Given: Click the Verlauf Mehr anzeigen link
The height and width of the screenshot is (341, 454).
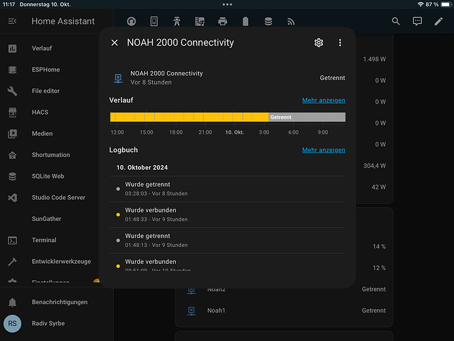Looking at the screenshot, I should pos(324,100).
